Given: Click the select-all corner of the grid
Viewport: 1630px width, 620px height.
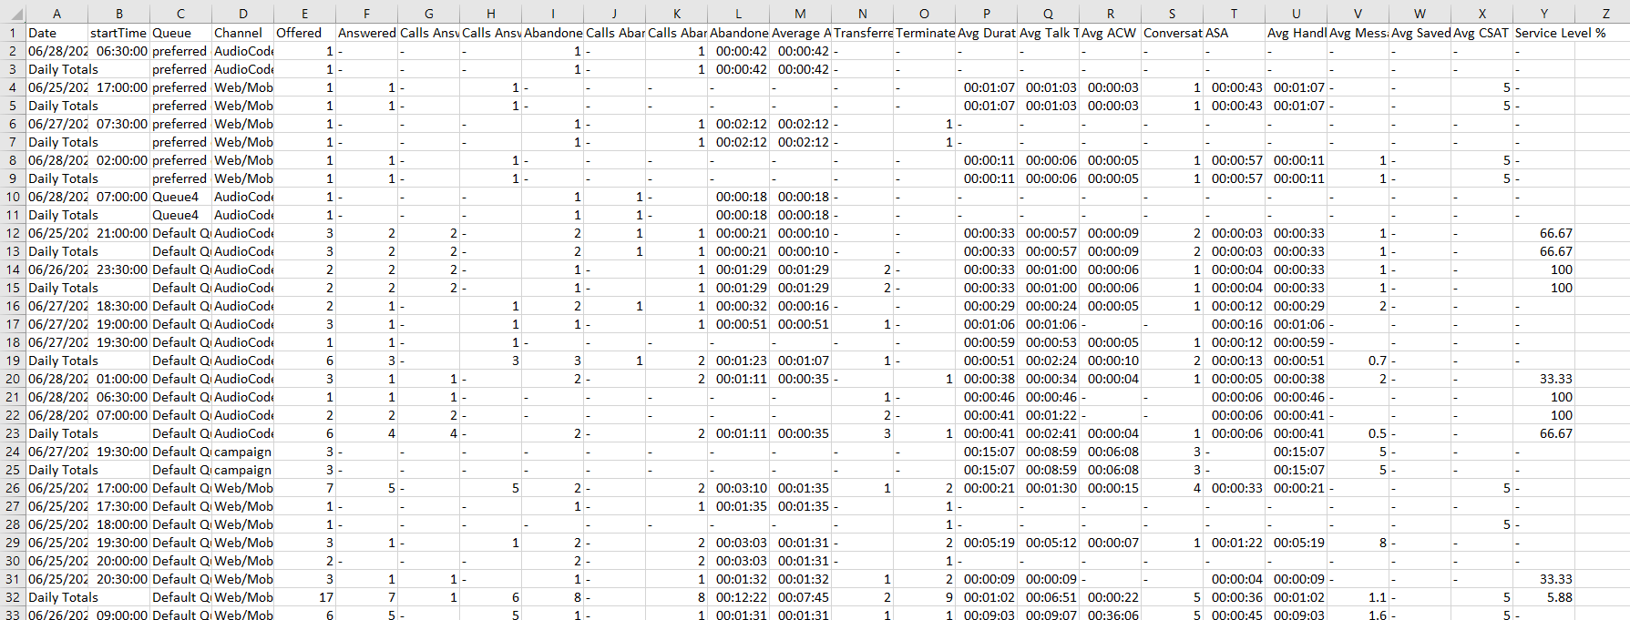Looking at the screenshot, I should 12,13.
